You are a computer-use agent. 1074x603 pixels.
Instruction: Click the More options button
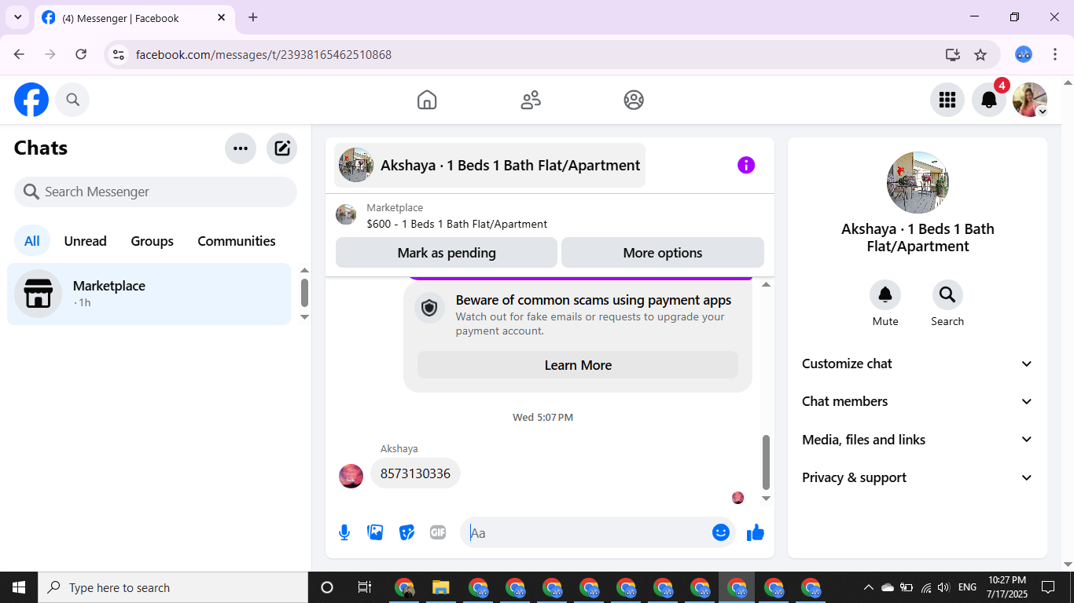pyautogui.click(x=663, y=253)
